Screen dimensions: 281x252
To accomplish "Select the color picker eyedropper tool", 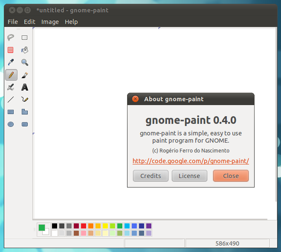I will point(11,62).
